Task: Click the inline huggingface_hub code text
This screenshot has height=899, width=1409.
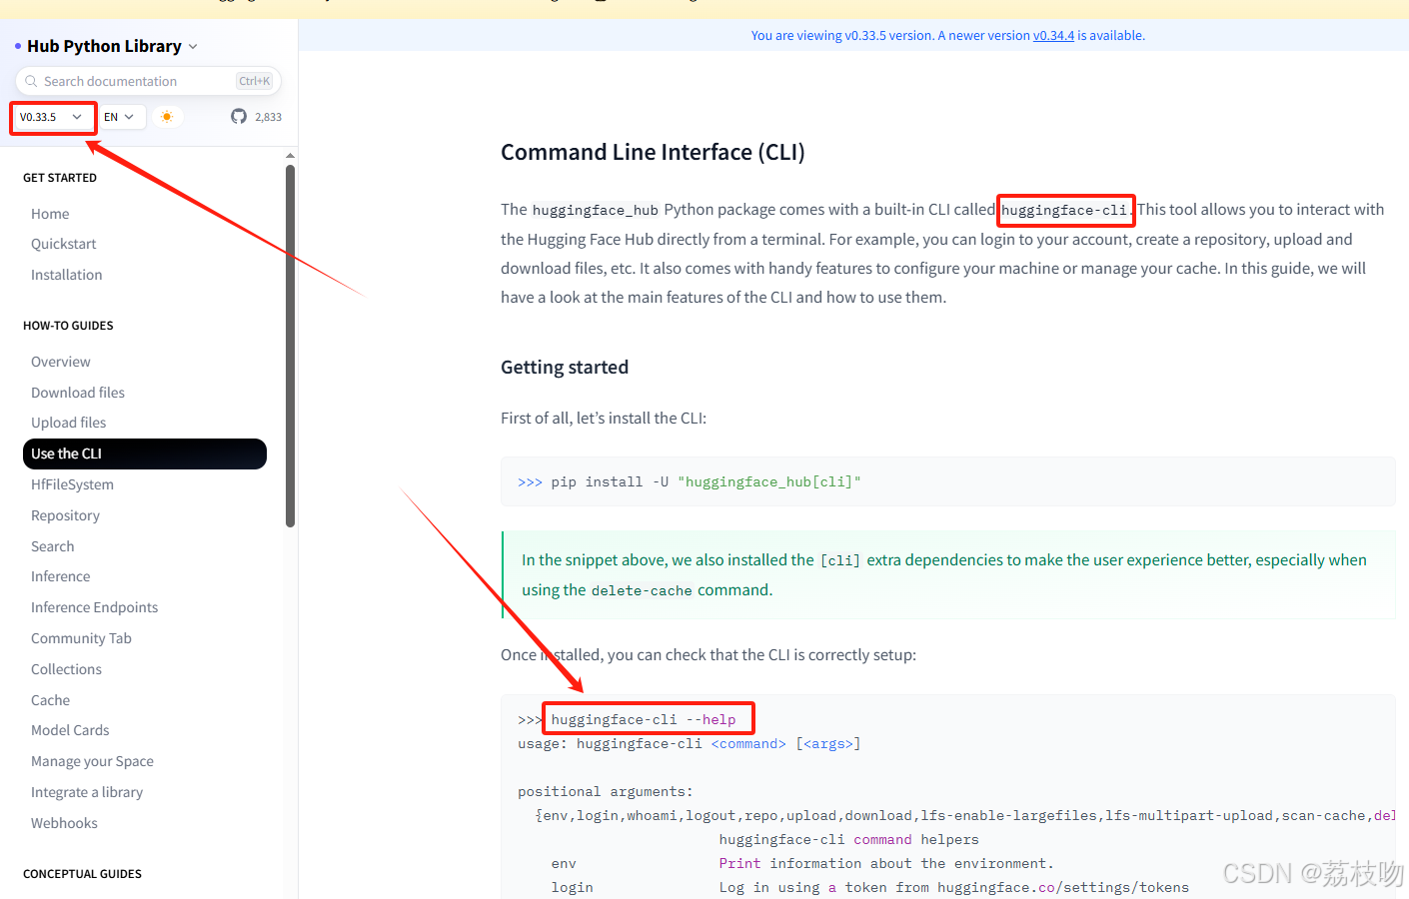Action: 596,210
